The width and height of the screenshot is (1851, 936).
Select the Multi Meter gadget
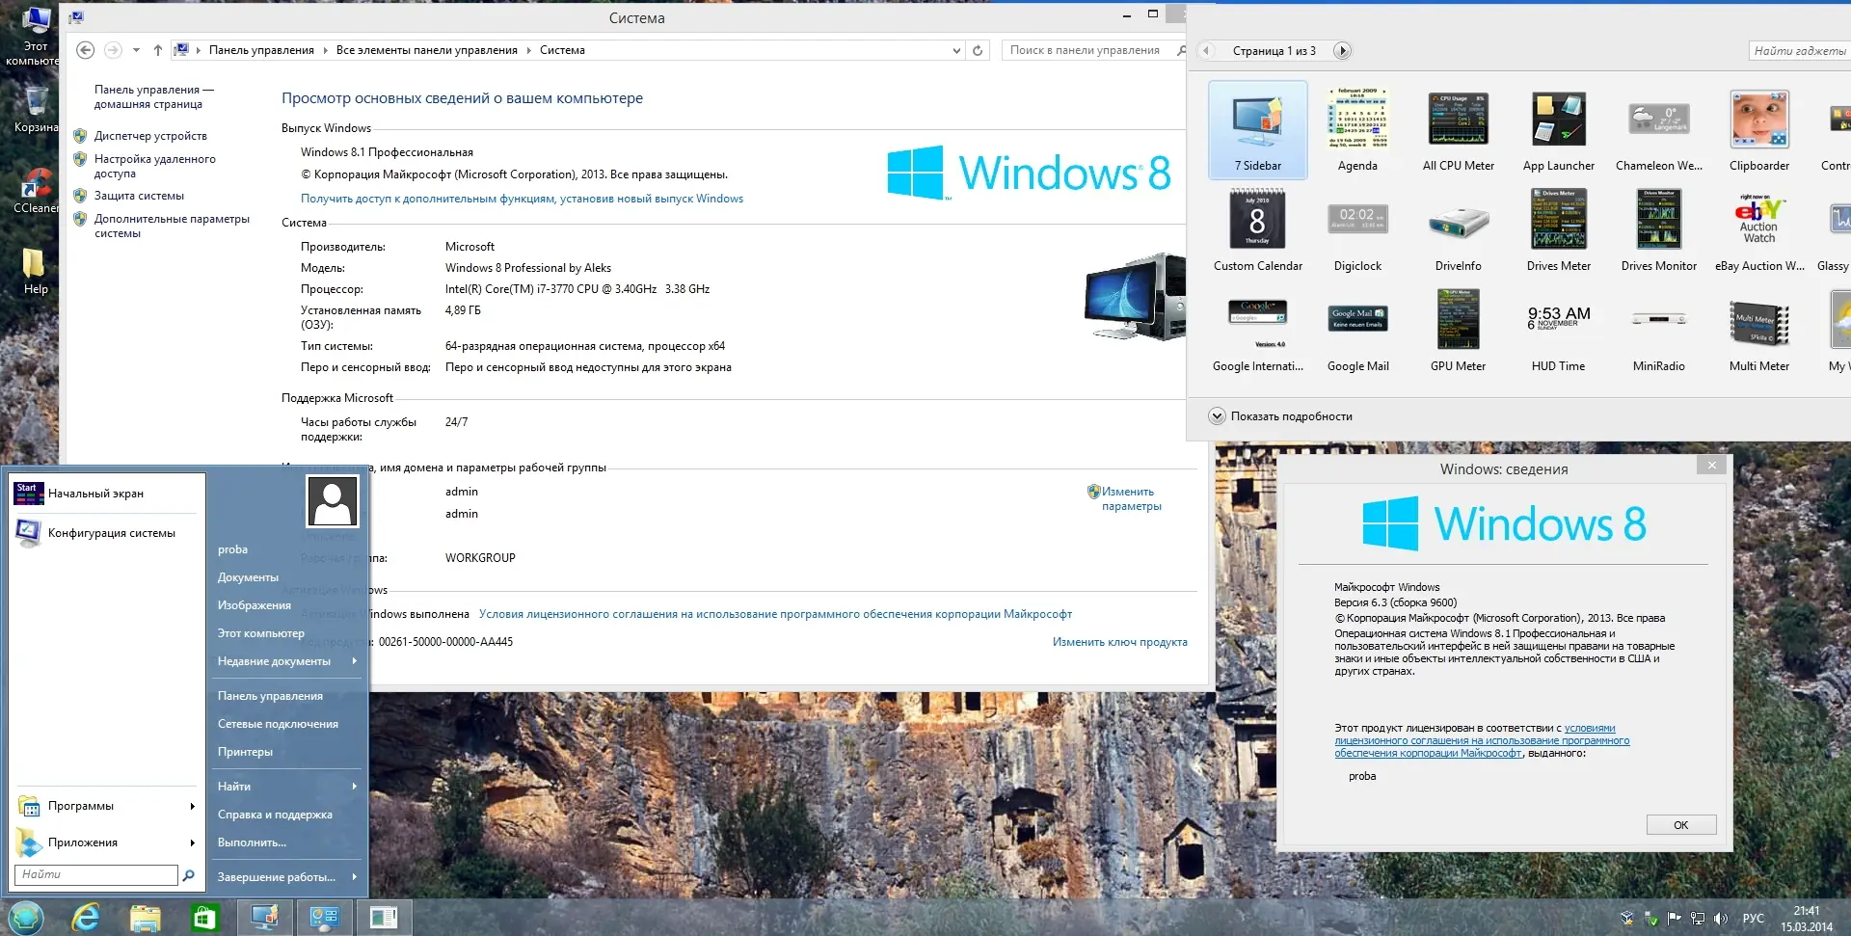tap(1758, 330)
